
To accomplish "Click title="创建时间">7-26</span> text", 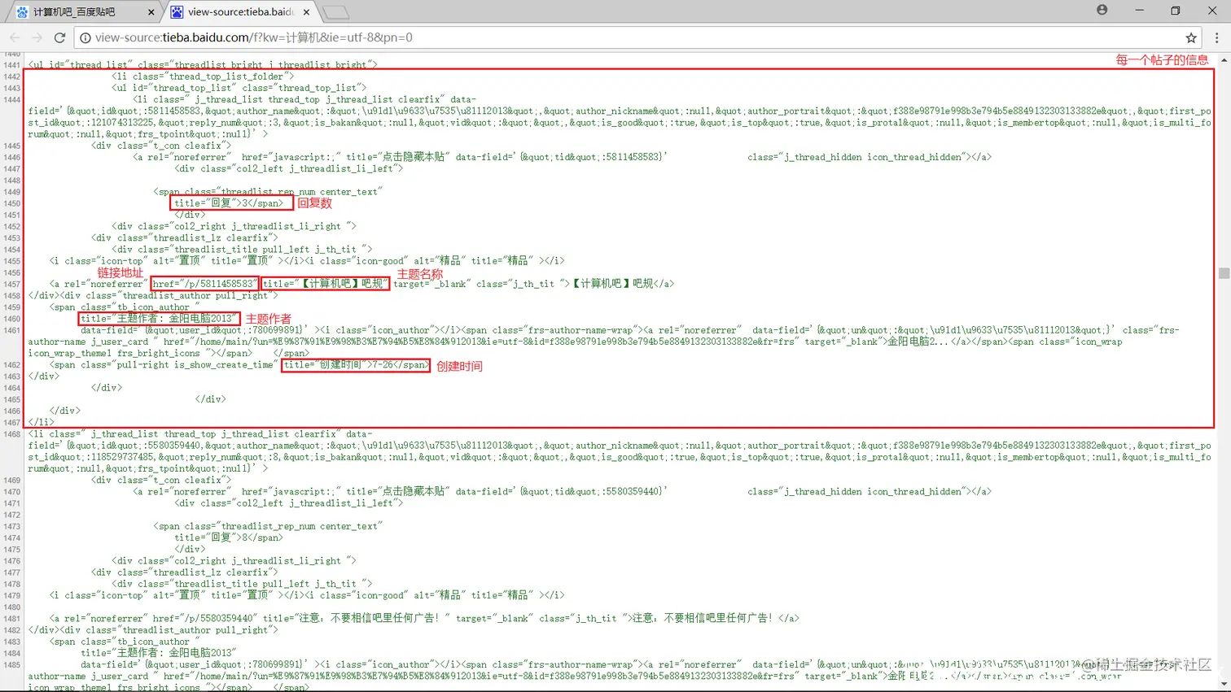I will coord(356,365).
